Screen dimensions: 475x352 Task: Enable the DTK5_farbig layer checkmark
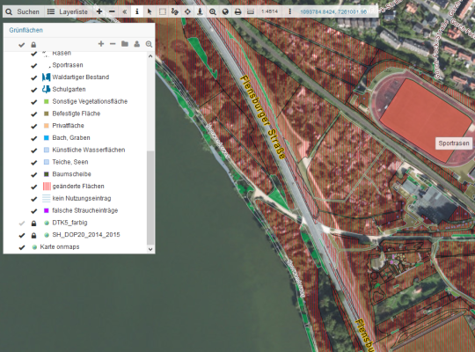(21, 224)
